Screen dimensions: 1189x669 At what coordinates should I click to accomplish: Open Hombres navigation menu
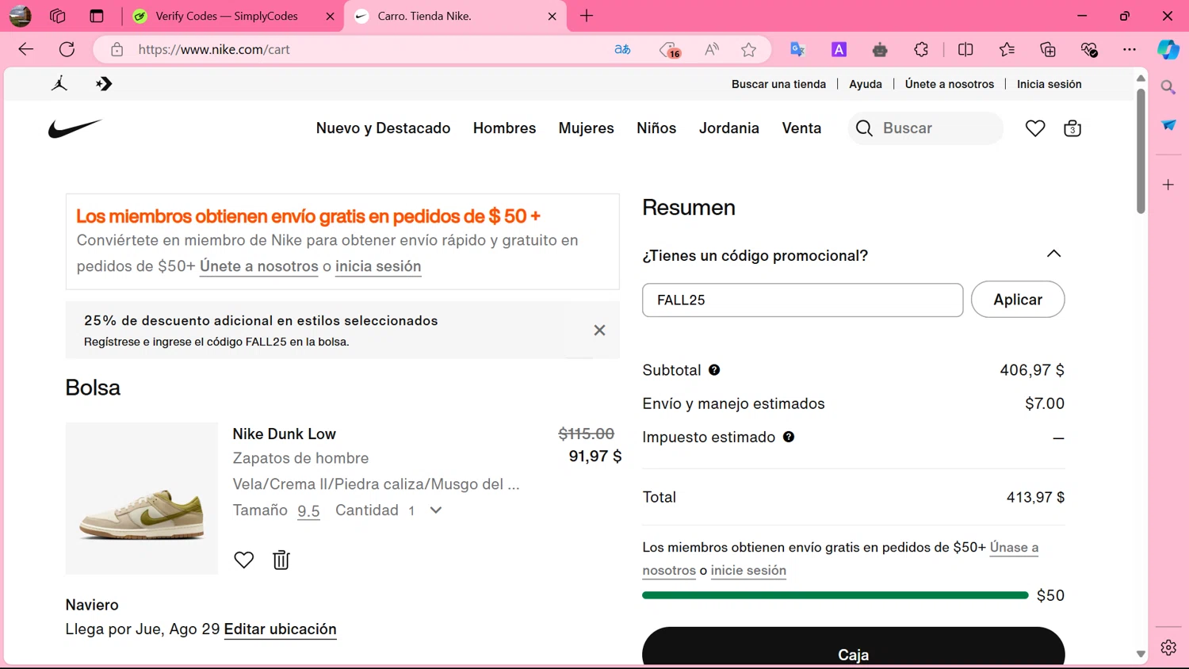click(x=504, y=128)
